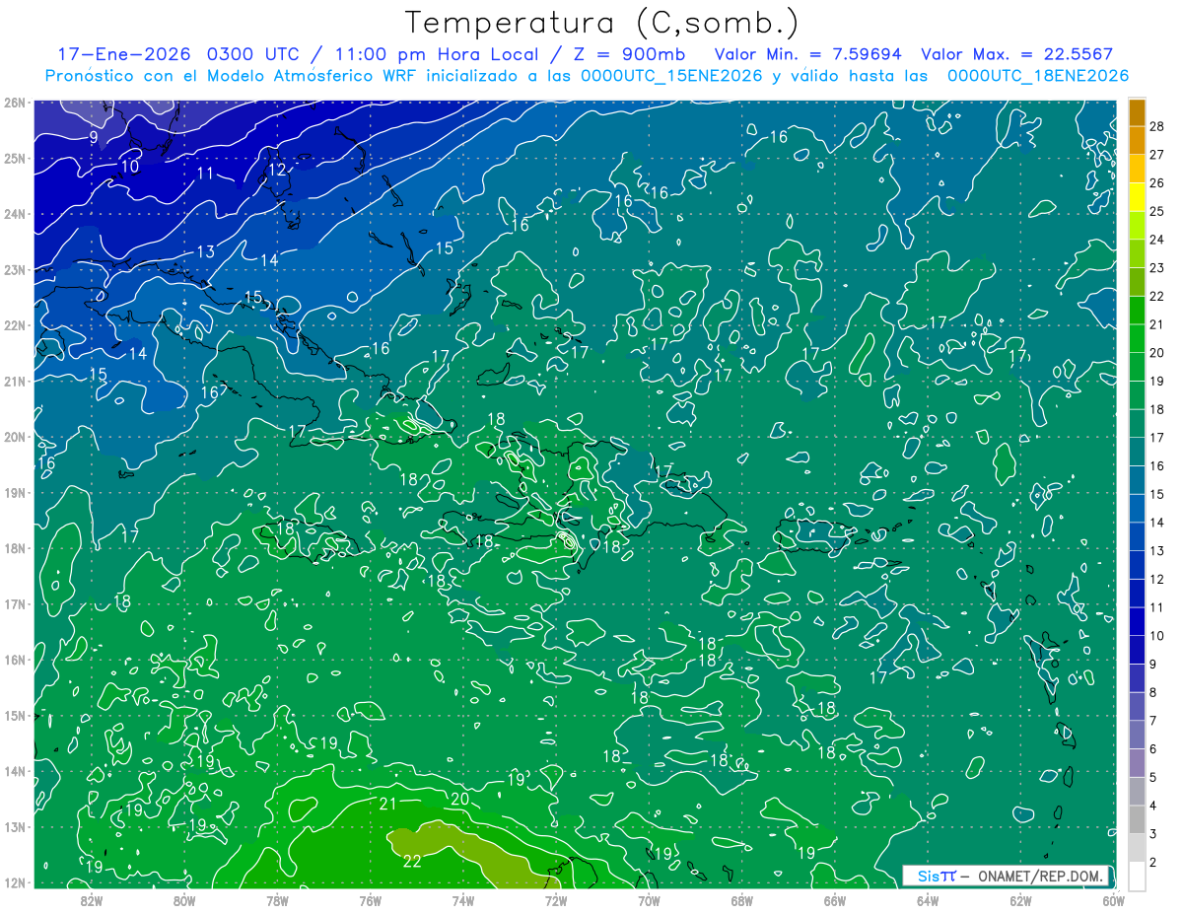
Task: Click the colorbar label "2"
Action: [1153, 862]
